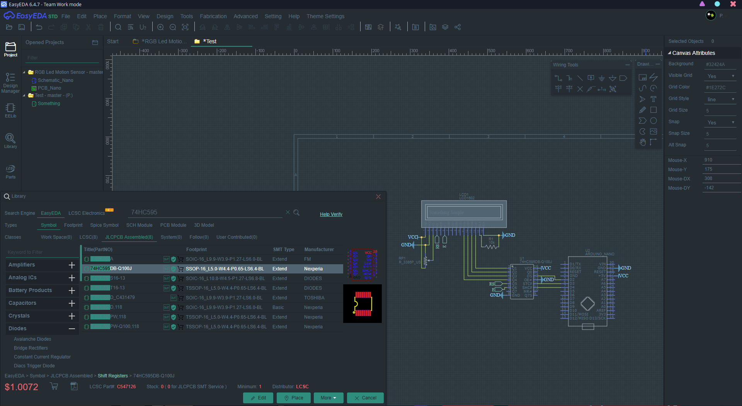Click the Edit button in Library
This screenshot has width=742, height=406.
click(x=258, y=398)
